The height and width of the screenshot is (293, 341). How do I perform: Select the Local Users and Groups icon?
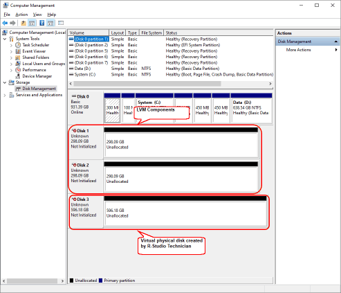tap(18, 64)
